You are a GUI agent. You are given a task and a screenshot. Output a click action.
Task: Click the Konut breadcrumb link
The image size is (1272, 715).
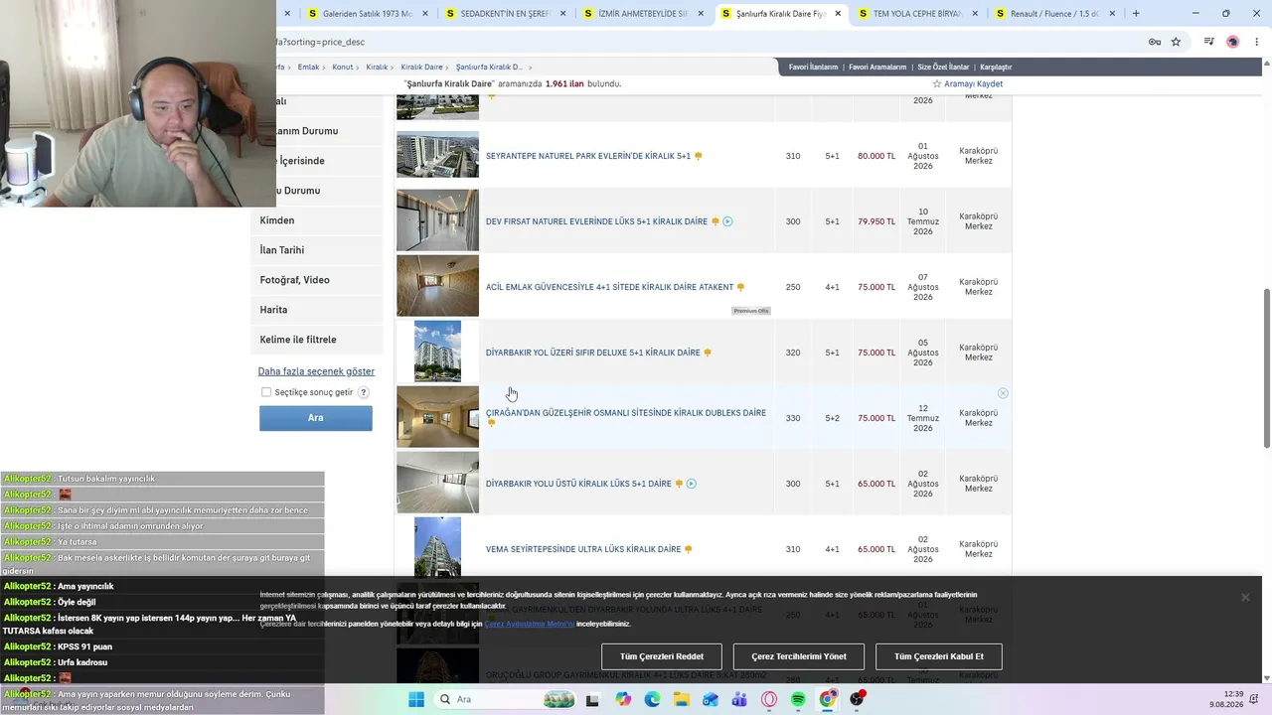pos(343,68)
